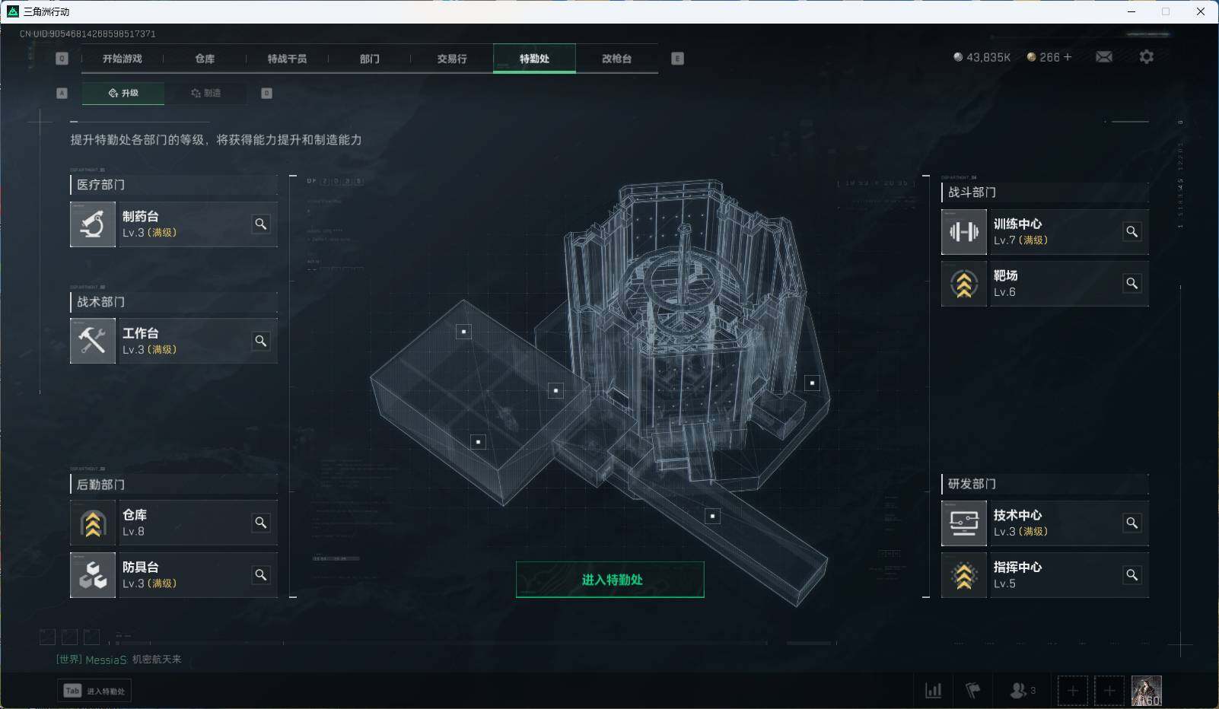Viewport: 1219px width, 709px height.
Task: Inspect 训练中心 using its magnifier
Action: (1132, 231)
